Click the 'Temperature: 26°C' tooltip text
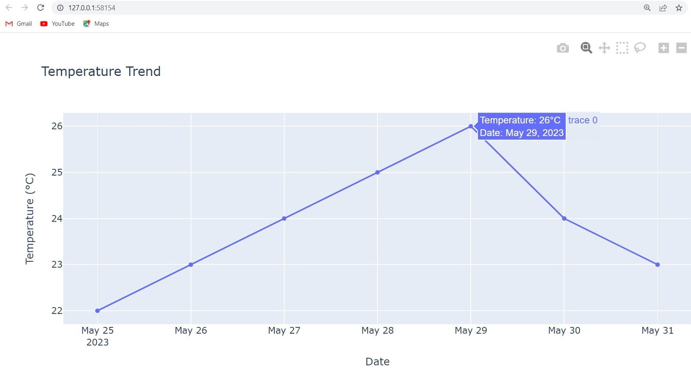This screenshot has width=691, height=374. (x=520, y=120)
